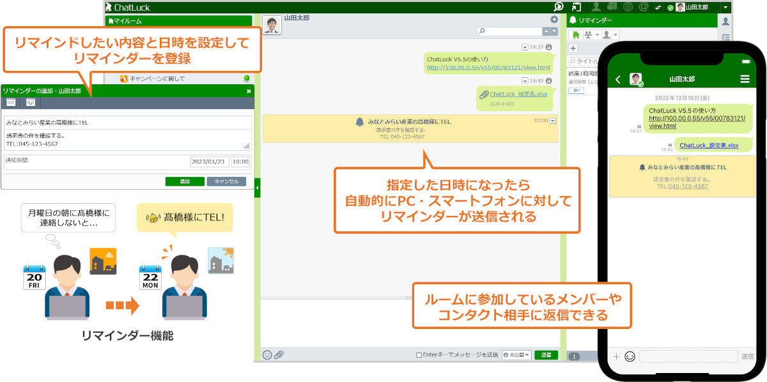Click the home filter icon in the reminder panel
The width and height of the screenshot is (767, 382).
click(x=575, y=34)
